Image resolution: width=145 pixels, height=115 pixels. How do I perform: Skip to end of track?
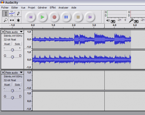pyautogui.click(x=90, y=17)
